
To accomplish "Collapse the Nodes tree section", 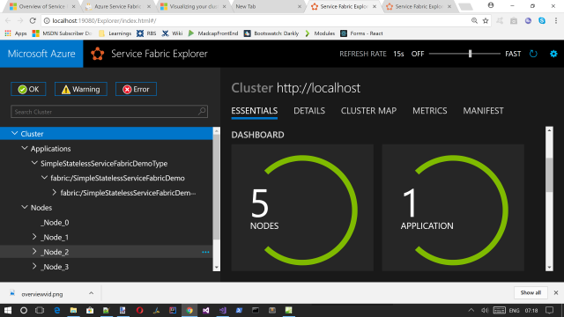I will click(x=25, y=208).
